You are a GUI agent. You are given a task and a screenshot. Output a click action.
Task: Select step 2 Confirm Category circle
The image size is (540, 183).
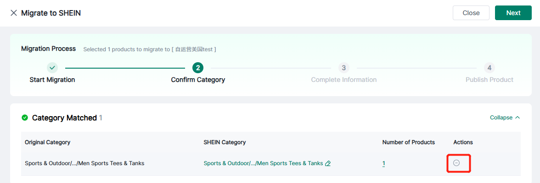tap(198, 68)
